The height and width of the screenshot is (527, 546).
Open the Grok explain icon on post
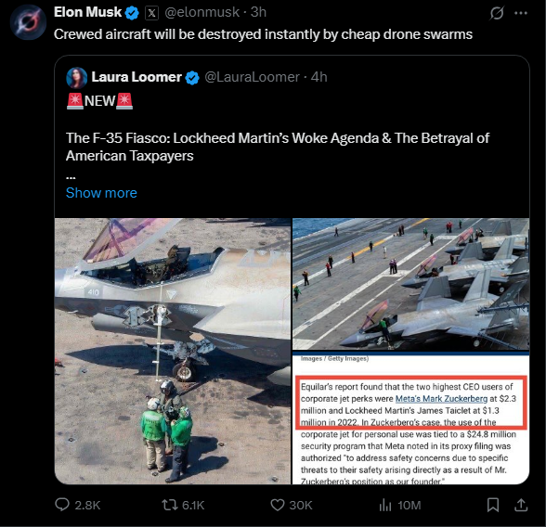tap(497, 13)
